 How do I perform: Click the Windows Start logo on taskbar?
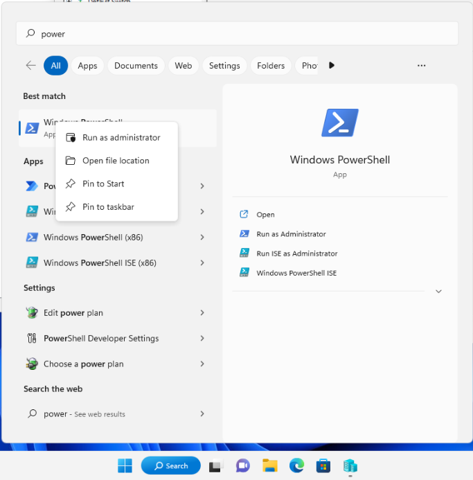pyautogui.click(x=125, y=465)
